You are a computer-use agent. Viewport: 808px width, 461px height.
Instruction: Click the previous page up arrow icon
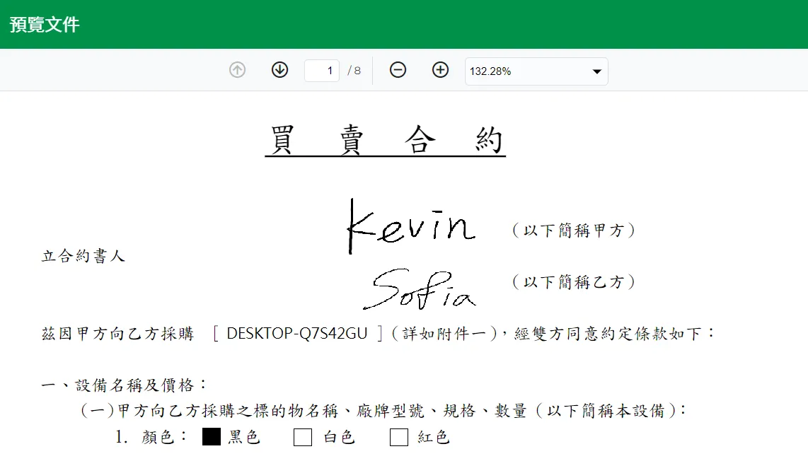tap(237, 70)
